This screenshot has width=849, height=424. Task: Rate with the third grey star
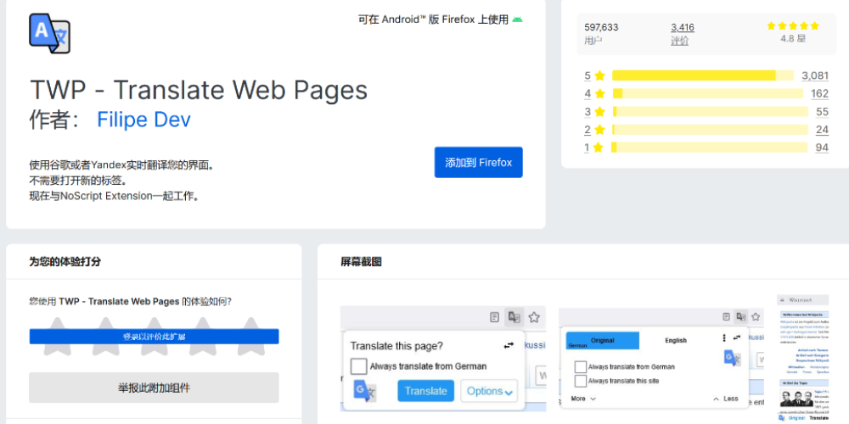155,337
